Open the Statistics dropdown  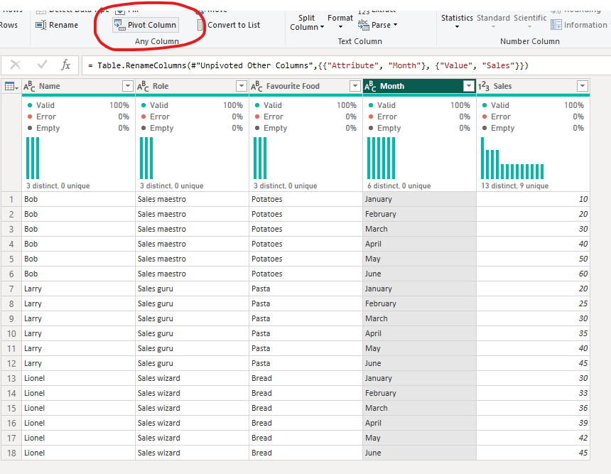pos(457,21)
